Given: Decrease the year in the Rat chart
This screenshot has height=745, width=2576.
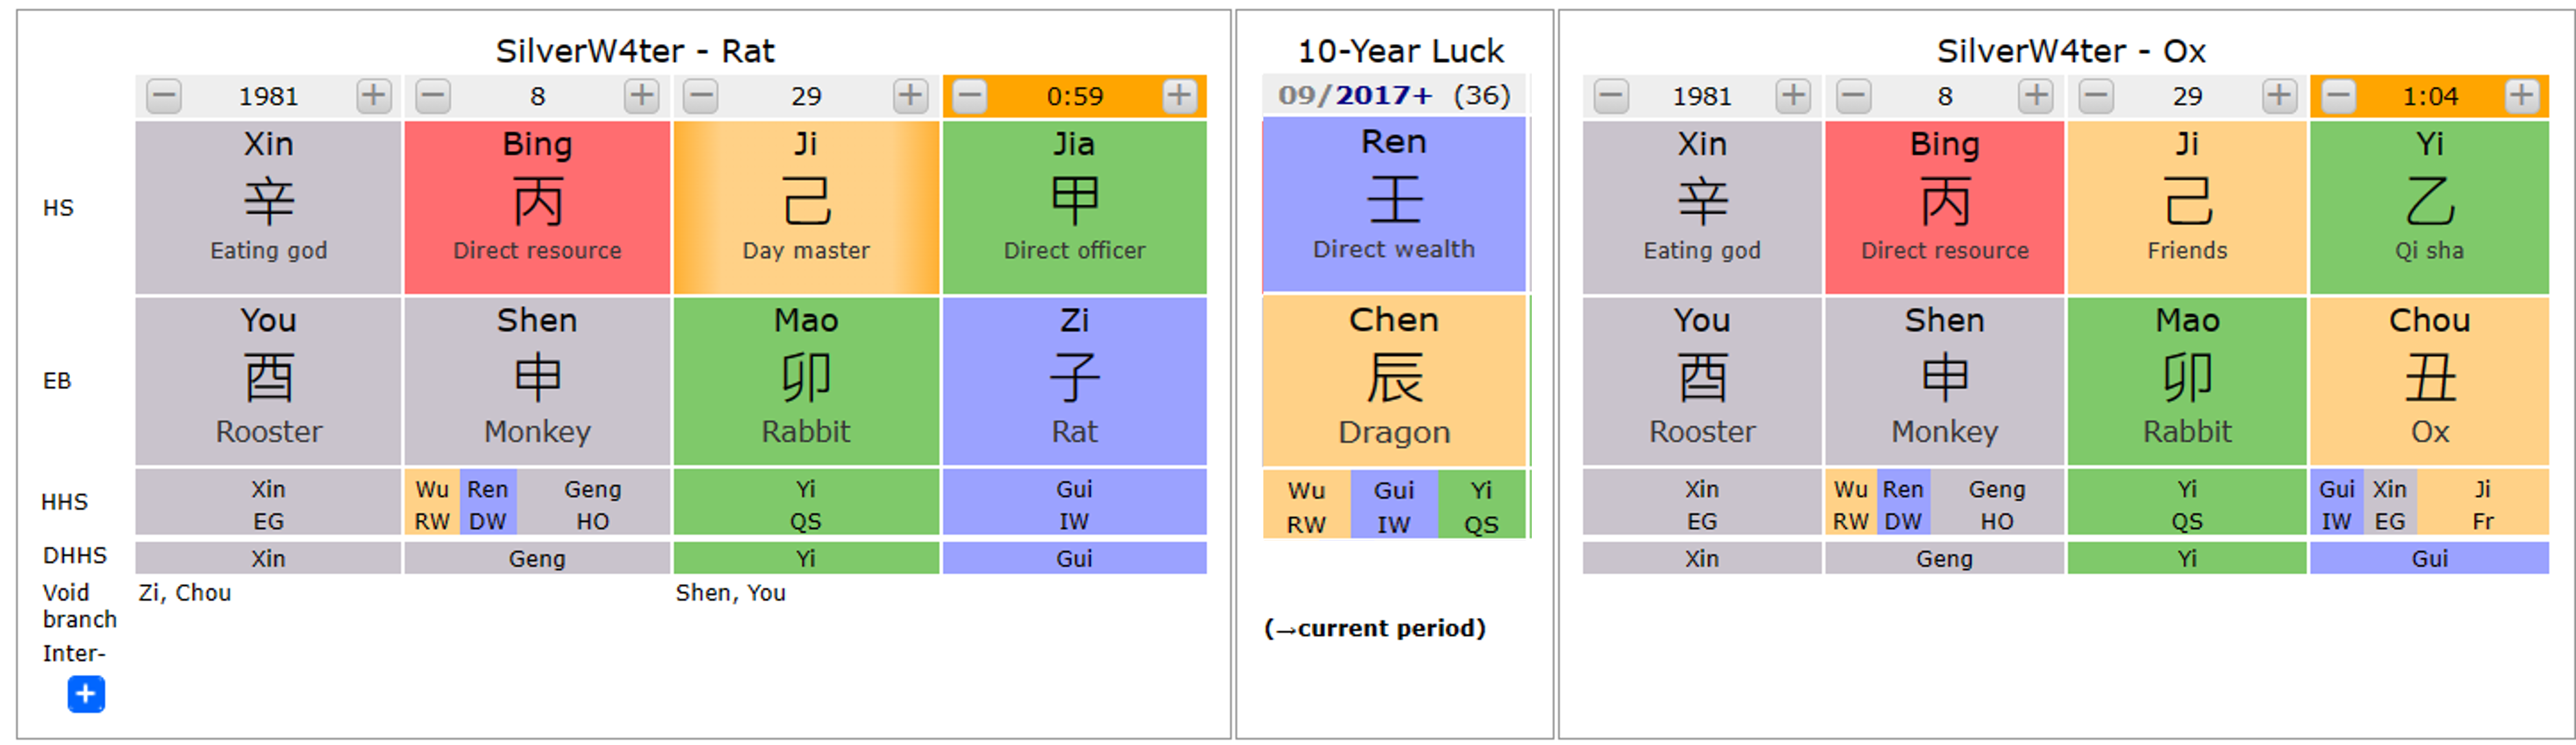Looking at the screenshot, I should pos(164,96).
